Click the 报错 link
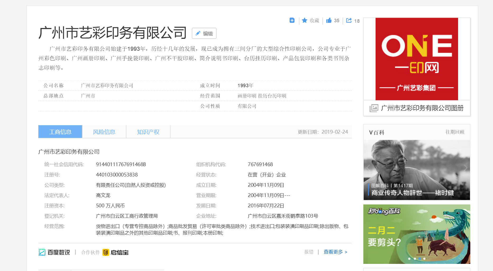 pos(309,252)
